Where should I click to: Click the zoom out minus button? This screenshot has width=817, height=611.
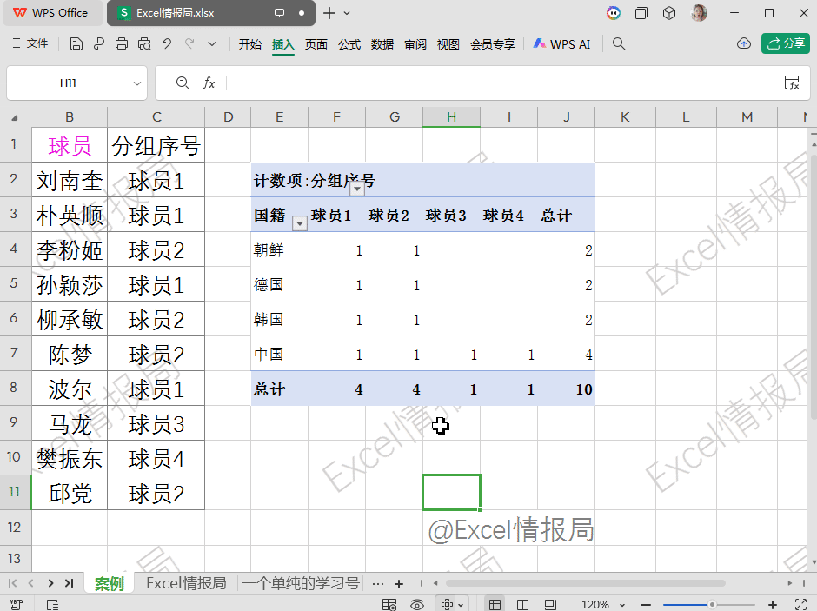[x=646, y=604]
